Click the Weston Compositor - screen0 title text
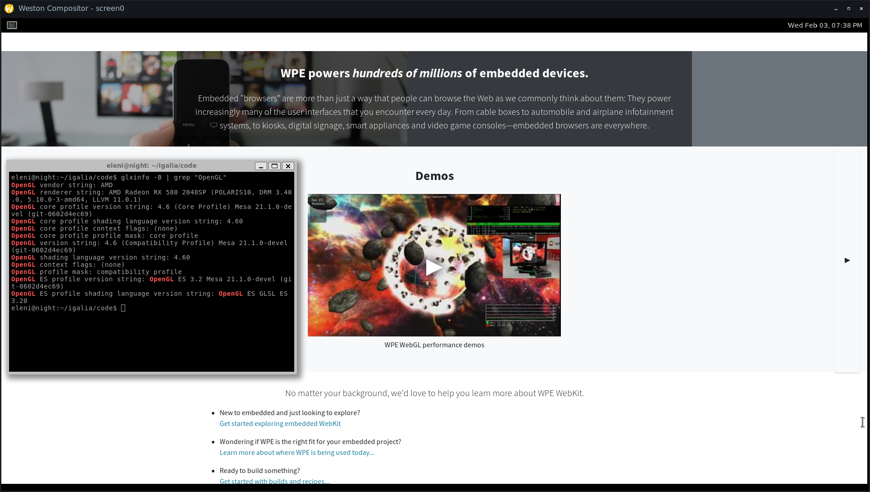Image resolution: width=870 pixels, height=492 pixels. (x=71, y=8)
